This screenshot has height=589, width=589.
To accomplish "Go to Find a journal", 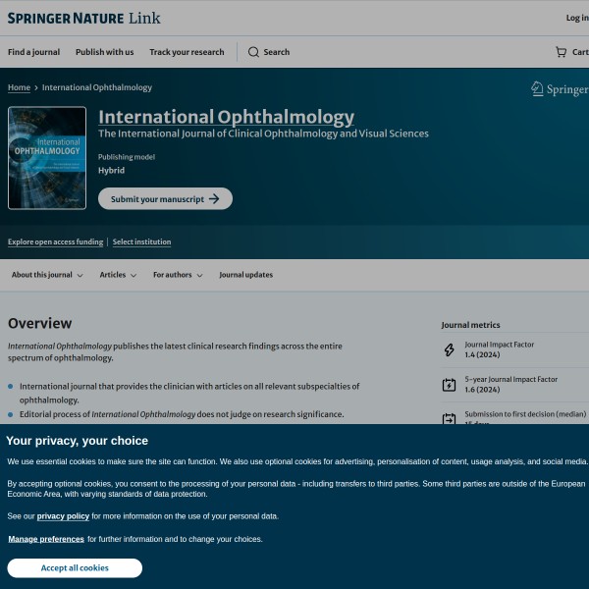I will tap(33, 52).
